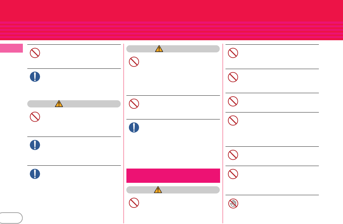Click the magenta section heading banner
This screenshot has width=343, height=224.
coord(173,176)
